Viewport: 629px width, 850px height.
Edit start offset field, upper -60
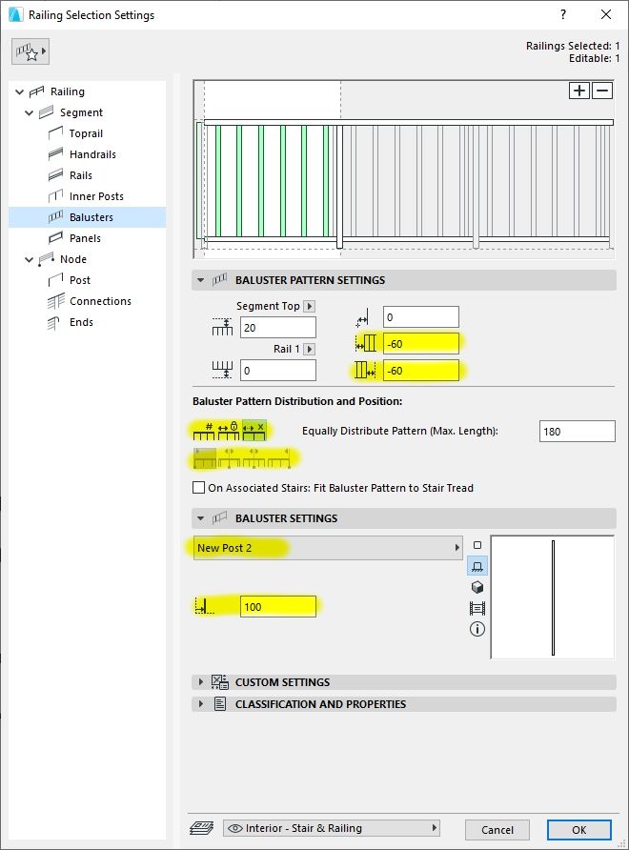(x=421, y=344)
